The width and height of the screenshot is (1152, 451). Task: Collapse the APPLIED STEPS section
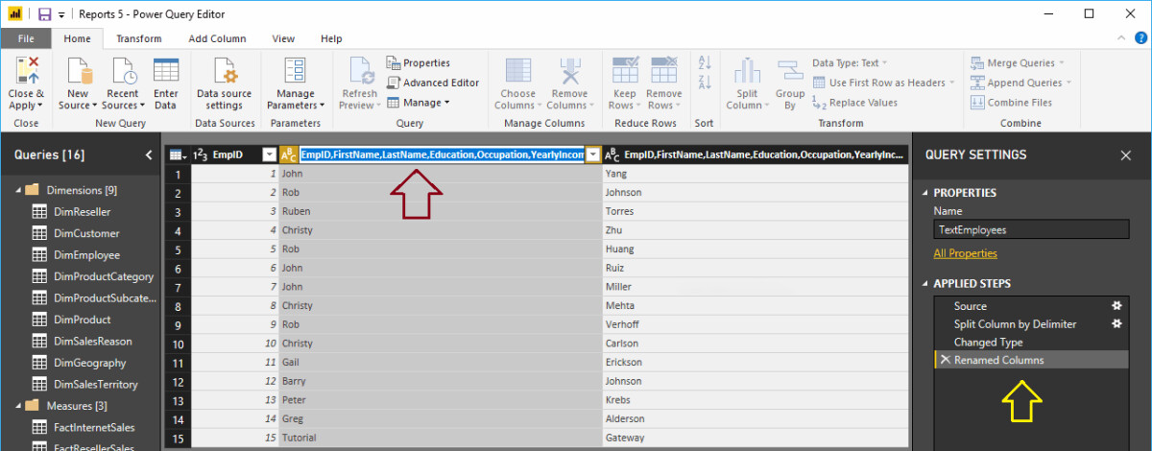(x=924, y=284)
